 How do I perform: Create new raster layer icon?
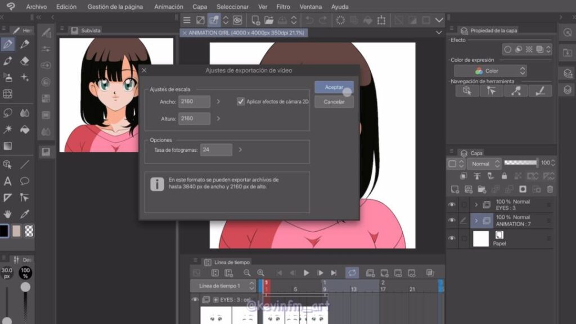point(454,190)
